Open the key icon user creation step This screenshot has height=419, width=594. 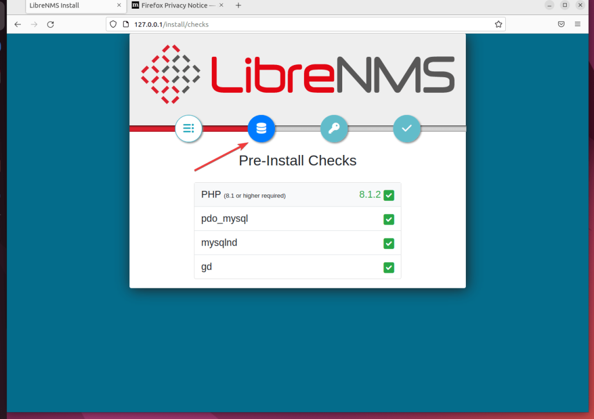tap(334, 128)
